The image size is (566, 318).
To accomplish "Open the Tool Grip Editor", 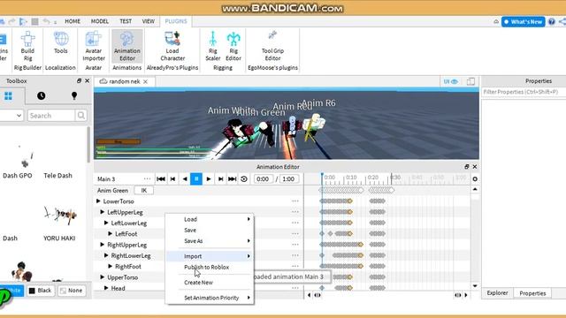I will (272, 46).
